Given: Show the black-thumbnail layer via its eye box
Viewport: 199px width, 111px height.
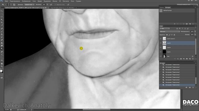Looking at the screenshot, I should pos(160,52).
